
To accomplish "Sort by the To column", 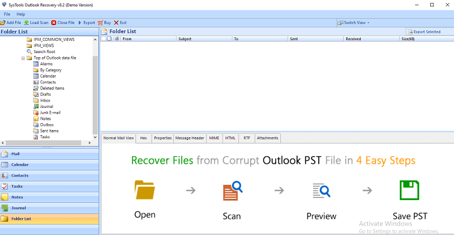I will 261,39.
